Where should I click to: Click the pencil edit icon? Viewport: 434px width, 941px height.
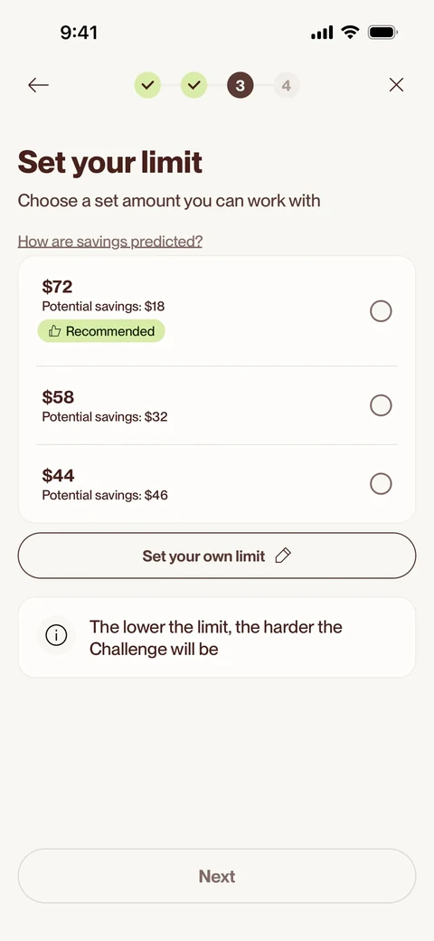pyautogui.click(x=282, y=556)
